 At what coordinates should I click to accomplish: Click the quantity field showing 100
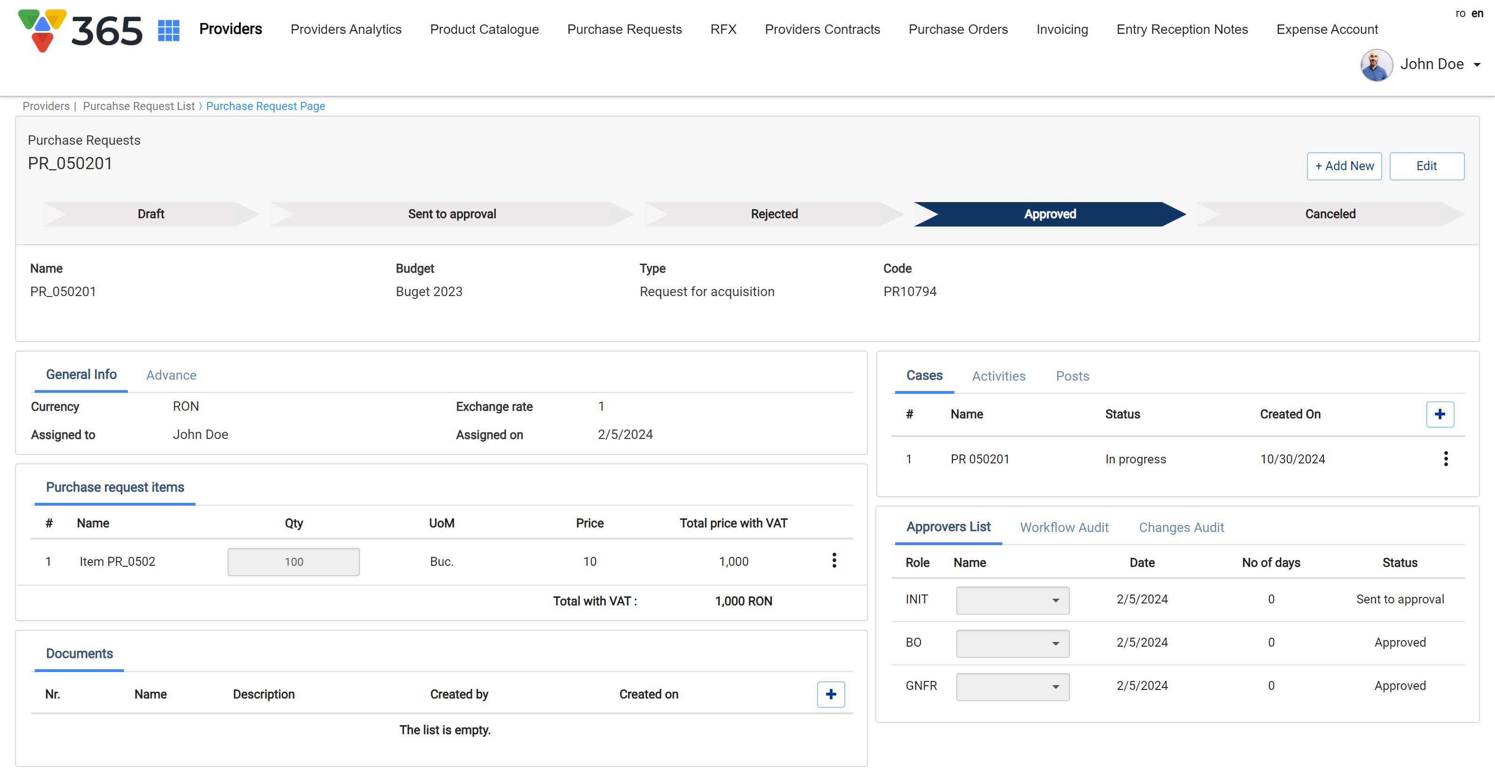tap(294, 562)
